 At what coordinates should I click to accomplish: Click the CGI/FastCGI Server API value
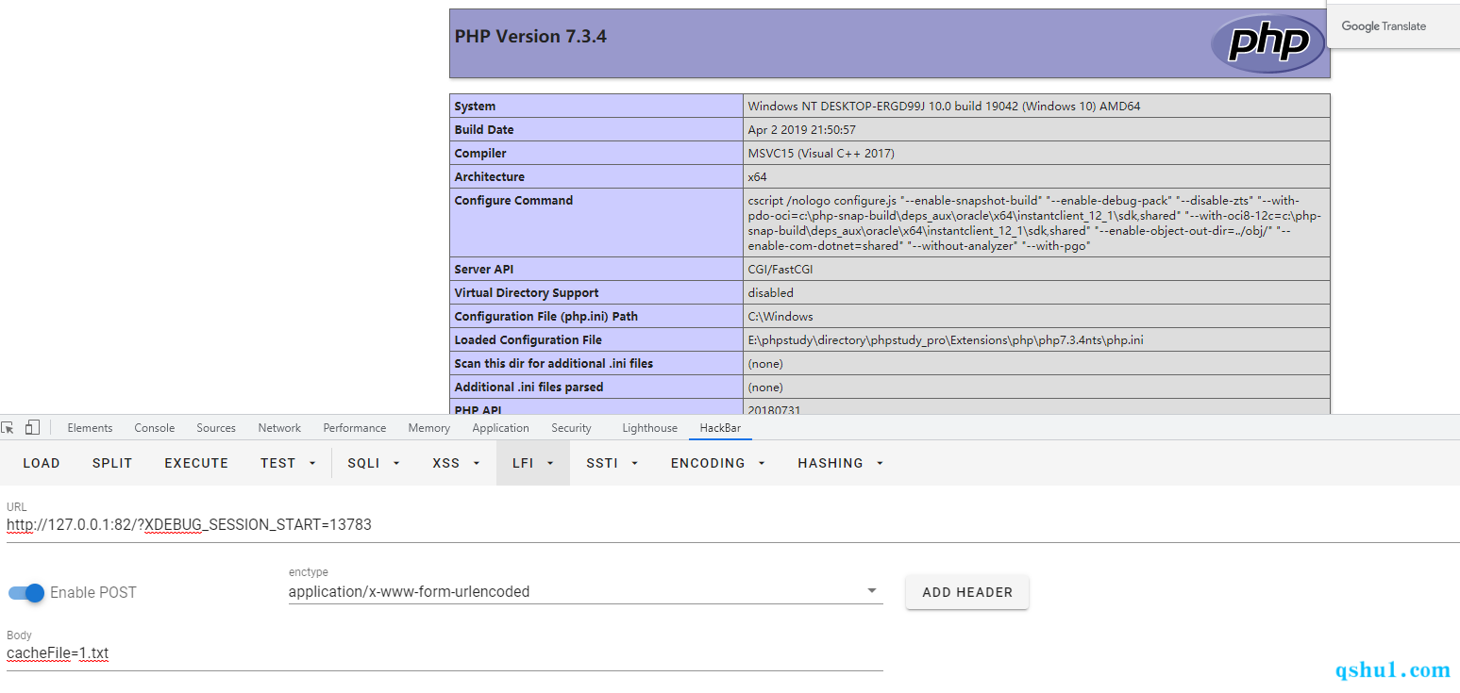tap(780, 269)
